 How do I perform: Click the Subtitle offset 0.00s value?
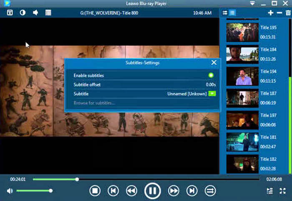point(211,85)
